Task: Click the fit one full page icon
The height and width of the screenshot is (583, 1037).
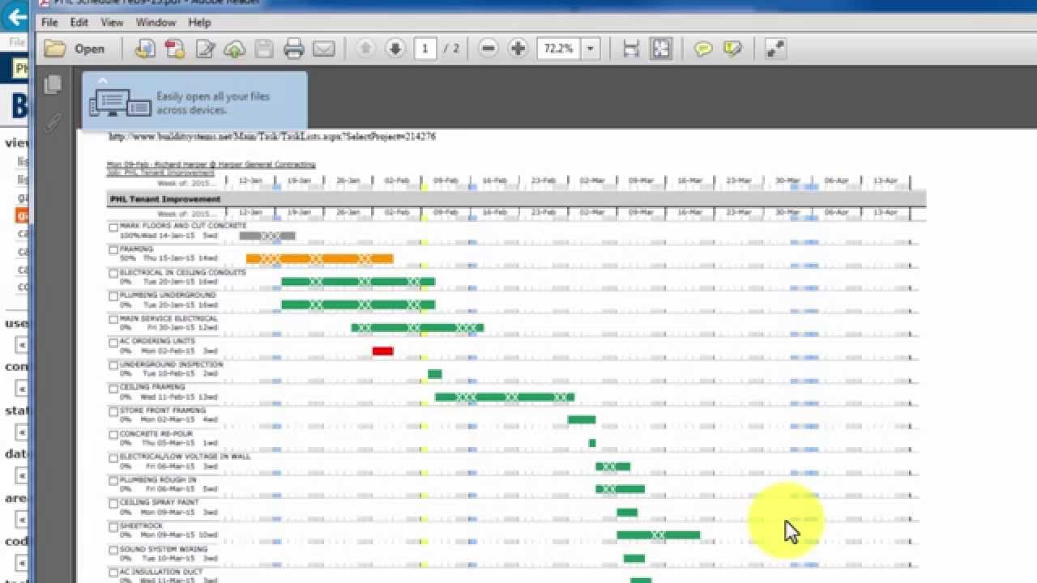Action: click(x=661, y=49)
